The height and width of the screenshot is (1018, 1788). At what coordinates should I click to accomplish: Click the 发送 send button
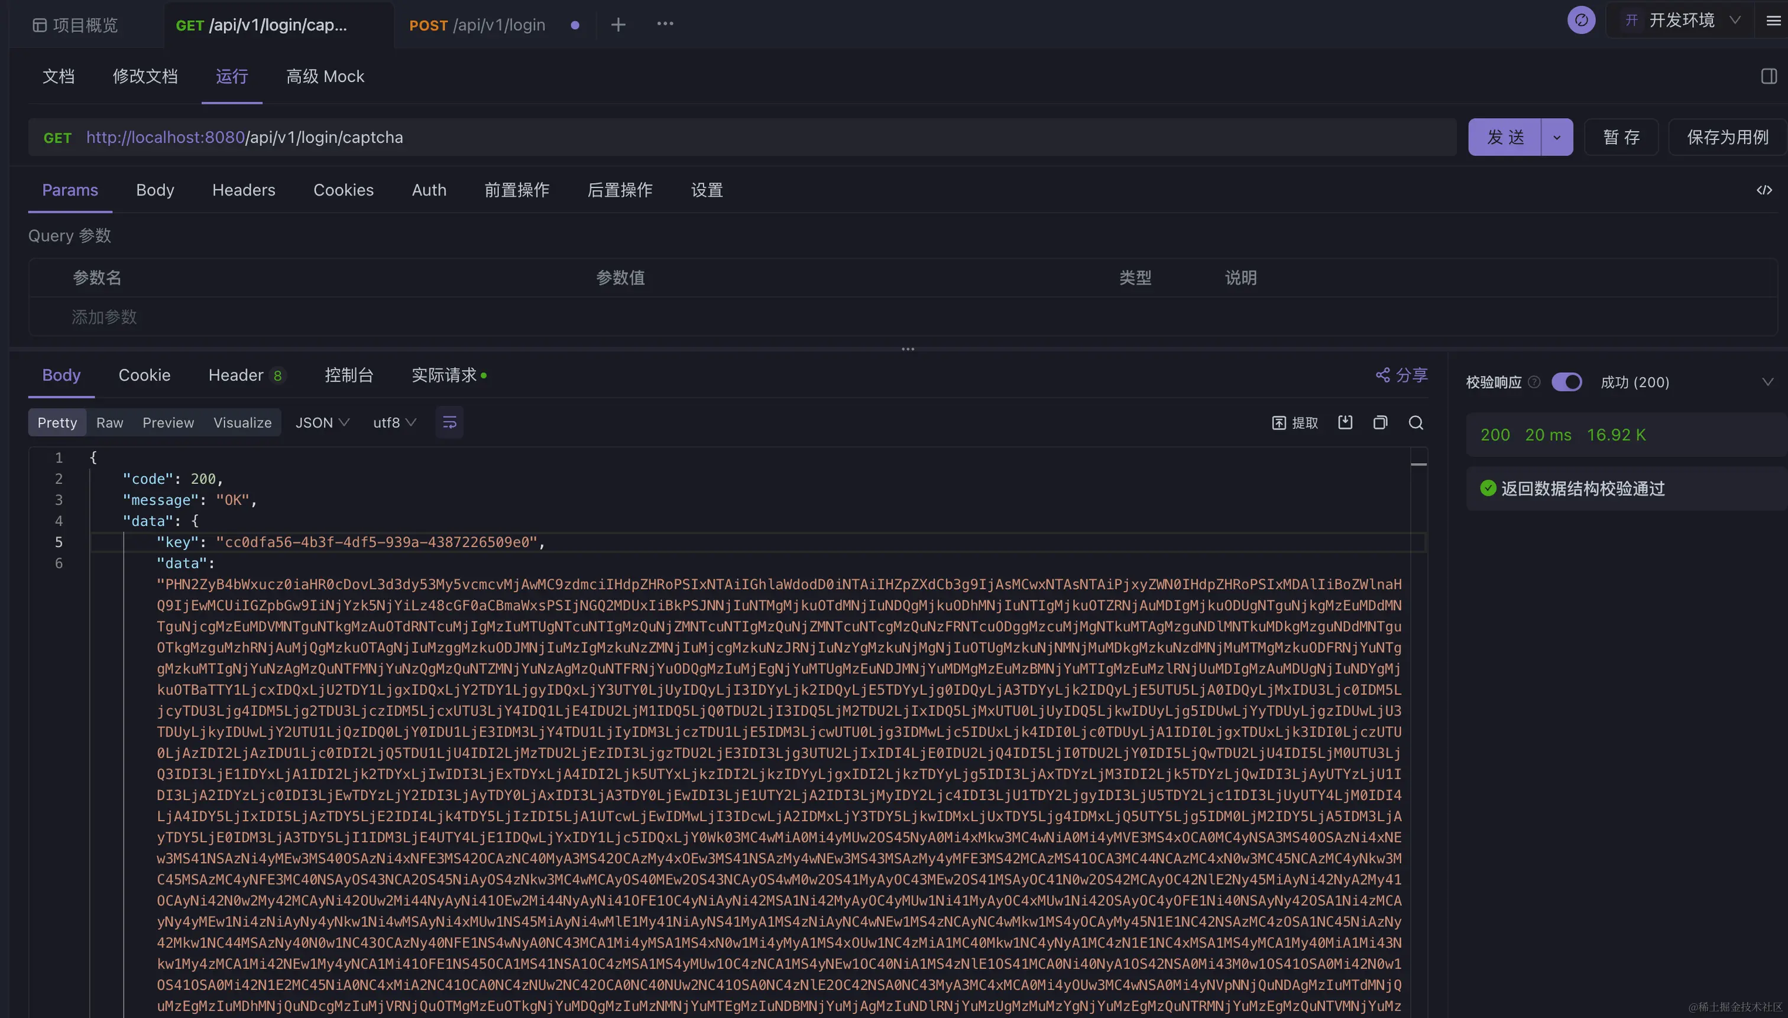pyautogui.click(x=1504, y=137)
